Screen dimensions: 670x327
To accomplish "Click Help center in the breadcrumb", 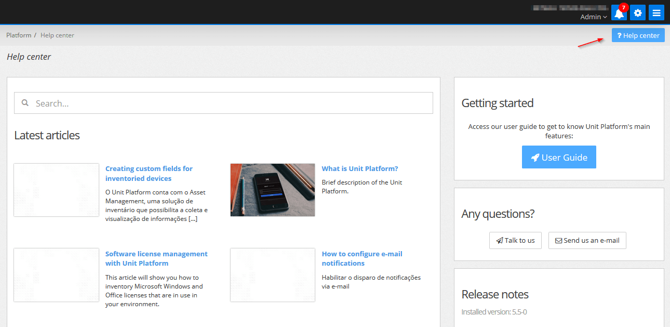I will 57,35.
